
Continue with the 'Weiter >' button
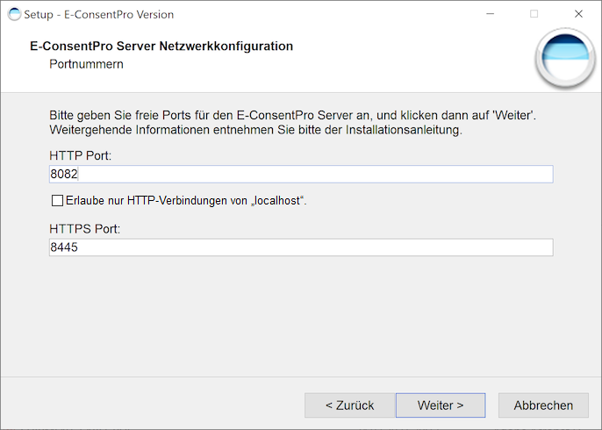tap(441, 405)
